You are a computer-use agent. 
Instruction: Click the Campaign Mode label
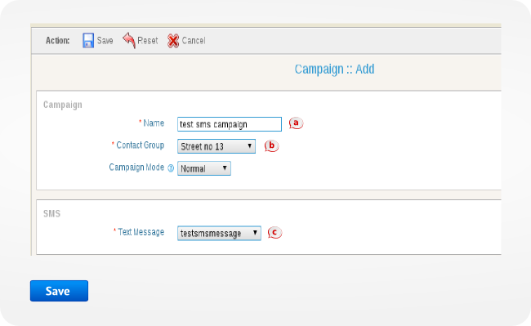click(x=136, y=167)
